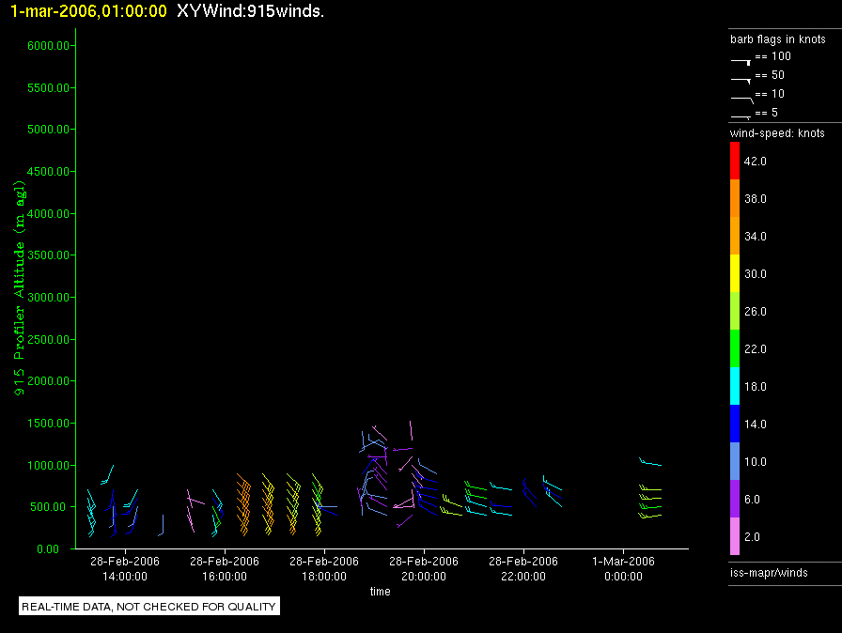Select the pink 2.0 knots color band

pyautogui.click(x=735, y=536)
